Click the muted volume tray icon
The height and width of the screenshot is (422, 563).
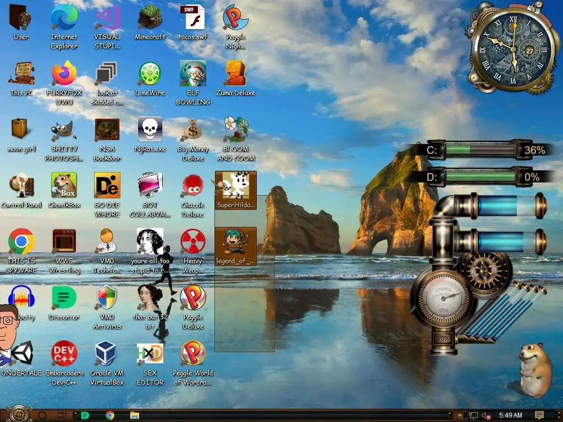tap(486, 415)
